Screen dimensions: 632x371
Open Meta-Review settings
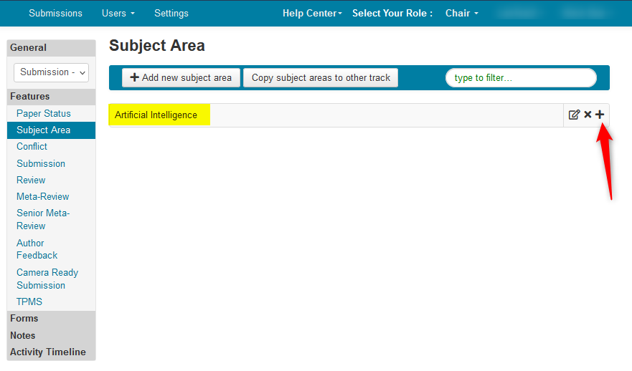43,196
